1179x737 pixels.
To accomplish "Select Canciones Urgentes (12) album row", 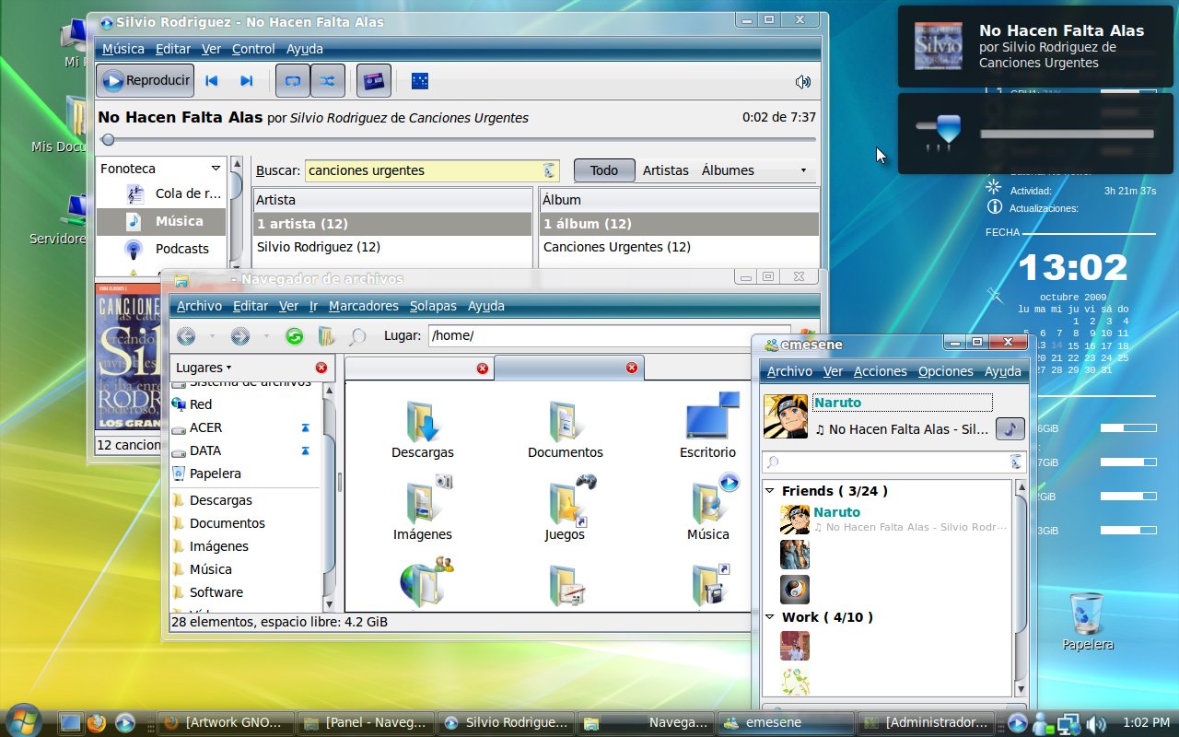I will point(679,247).
